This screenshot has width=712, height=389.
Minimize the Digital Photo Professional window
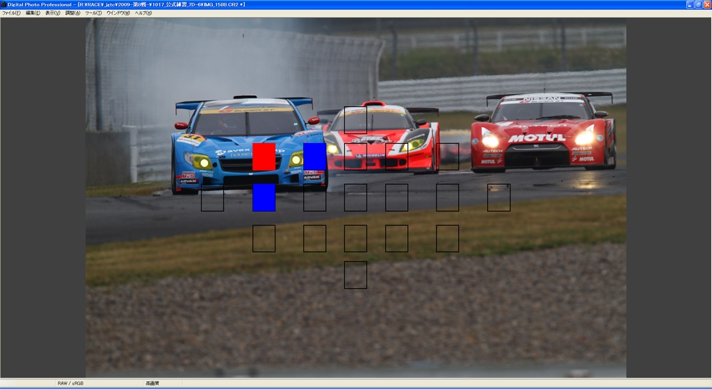tap(690, 5)
